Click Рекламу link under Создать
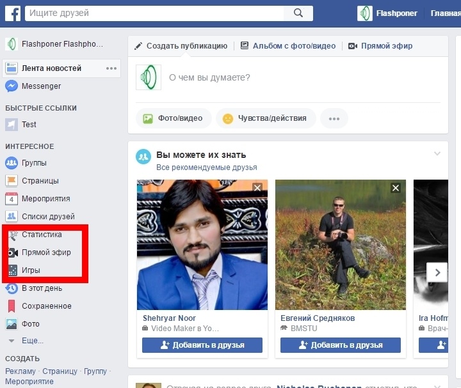This screenshot has height=388, width=461. [20, 371]
